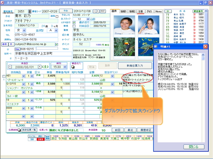213x159 pixels.
Task: Click the 前回 previous visit button
Action: point(118,130)
